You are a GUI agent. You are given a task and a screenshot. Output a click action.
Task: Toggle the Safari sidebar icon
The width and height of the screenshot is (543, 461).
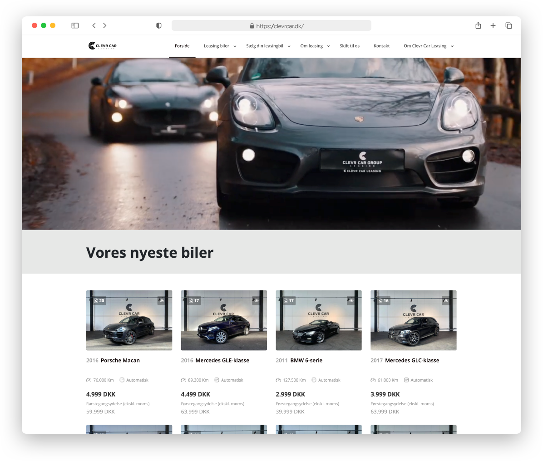[x=75, y=25]
